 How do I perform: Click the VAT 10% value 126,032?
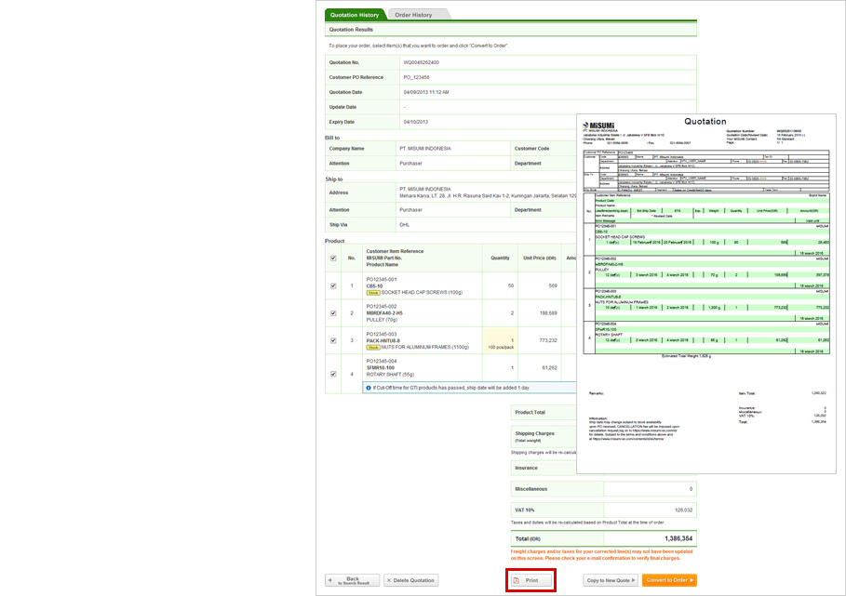click(x=684, y=510)
